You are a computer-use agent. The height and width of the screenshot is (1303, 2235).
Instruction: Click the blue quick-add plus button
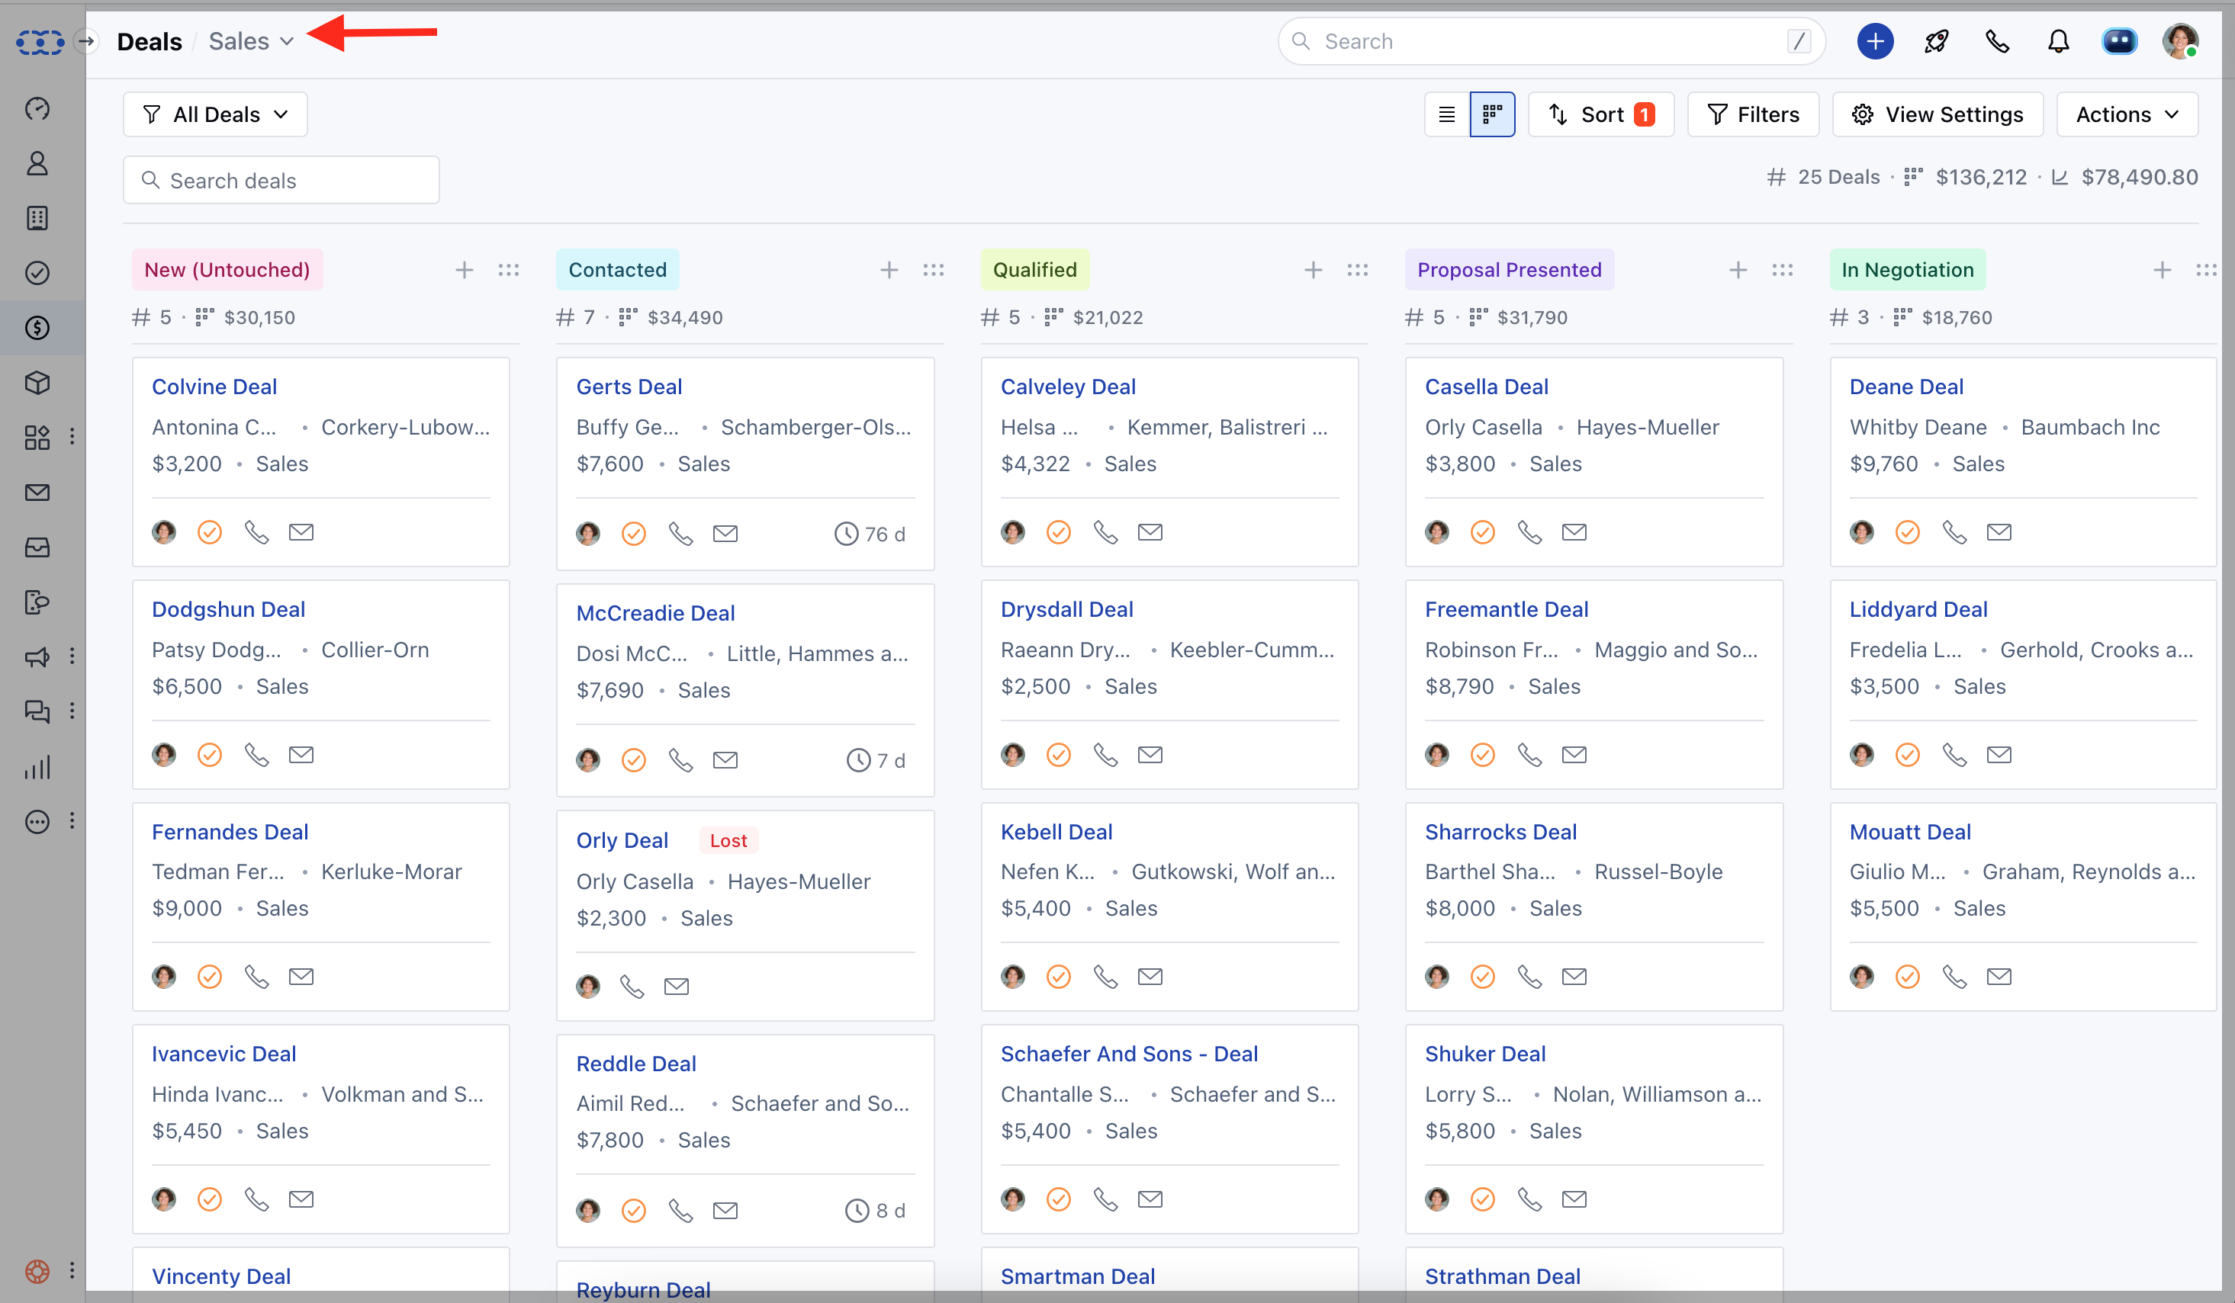click(x=1875, y=42)
